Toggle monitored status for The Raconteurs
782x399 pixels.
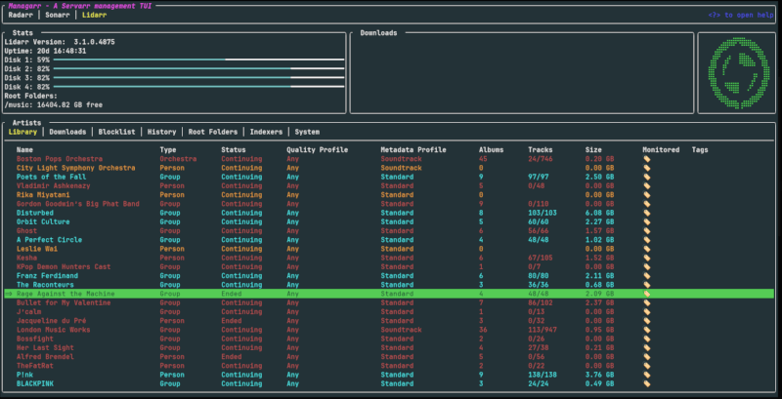tap(646, 284)
